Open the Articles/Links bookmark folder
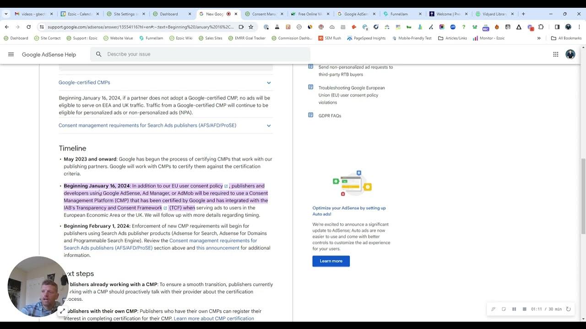 pos(453,38)
